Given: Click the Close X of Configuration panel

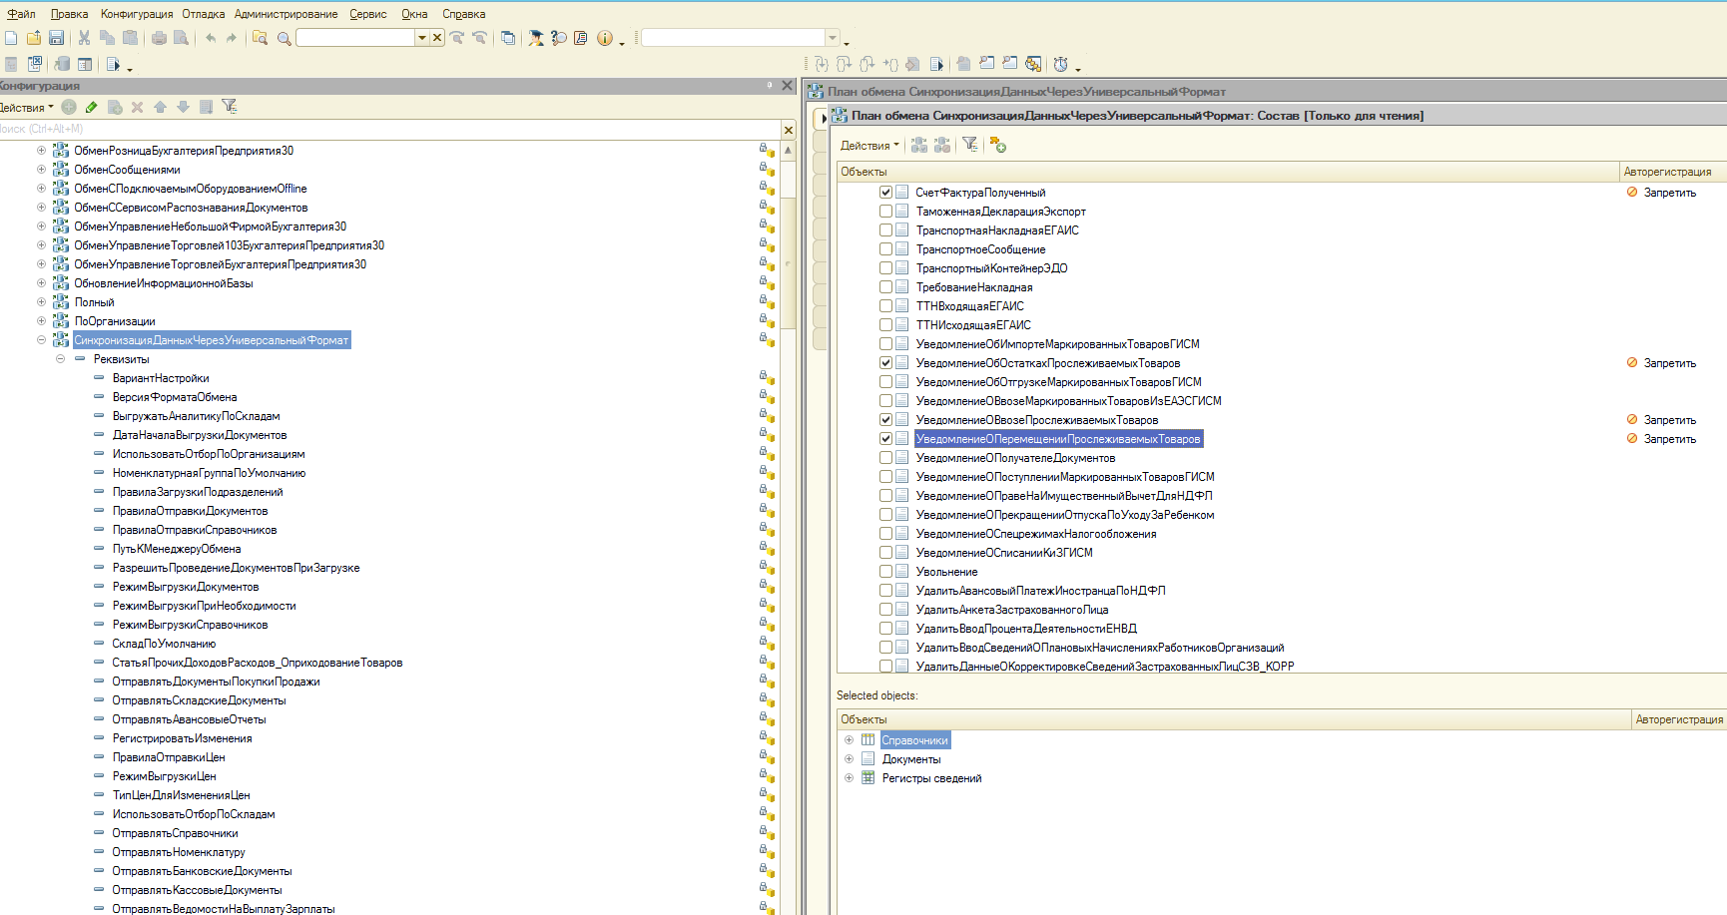Looking at the screenshot, I should 787,86.
